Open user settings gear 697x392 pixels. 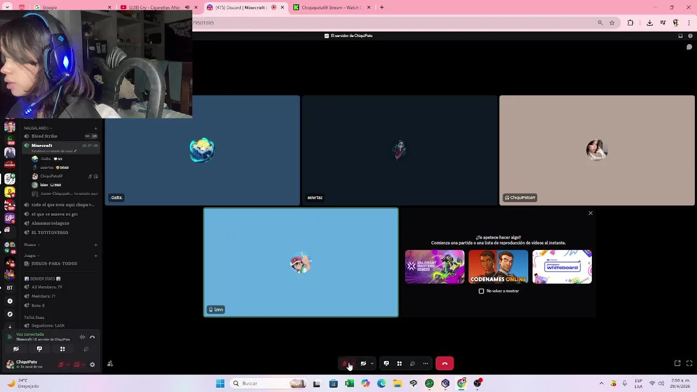point(92,364)
